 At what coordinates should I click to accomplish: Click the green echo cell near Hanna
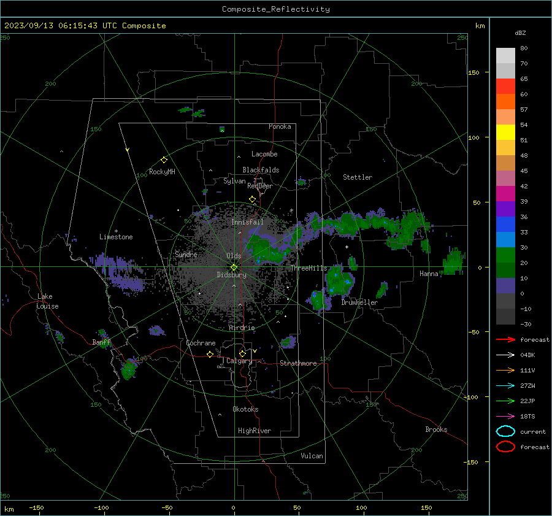[453, 261]
